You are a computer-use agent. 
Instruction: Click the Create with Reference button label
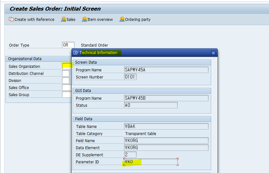click(x=34, y=20)
